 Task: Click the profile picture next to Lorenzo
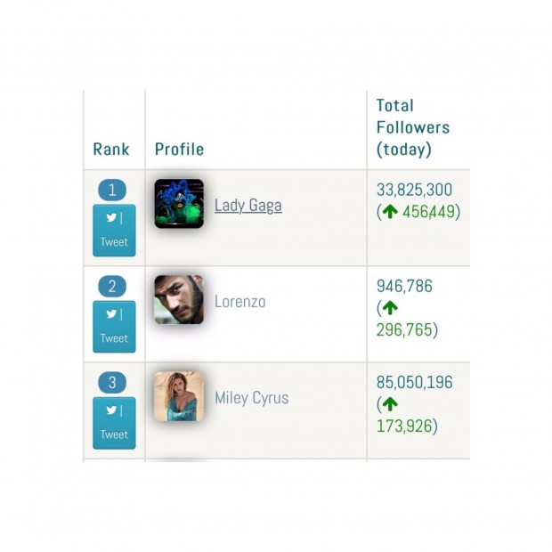tap(179, 300)
